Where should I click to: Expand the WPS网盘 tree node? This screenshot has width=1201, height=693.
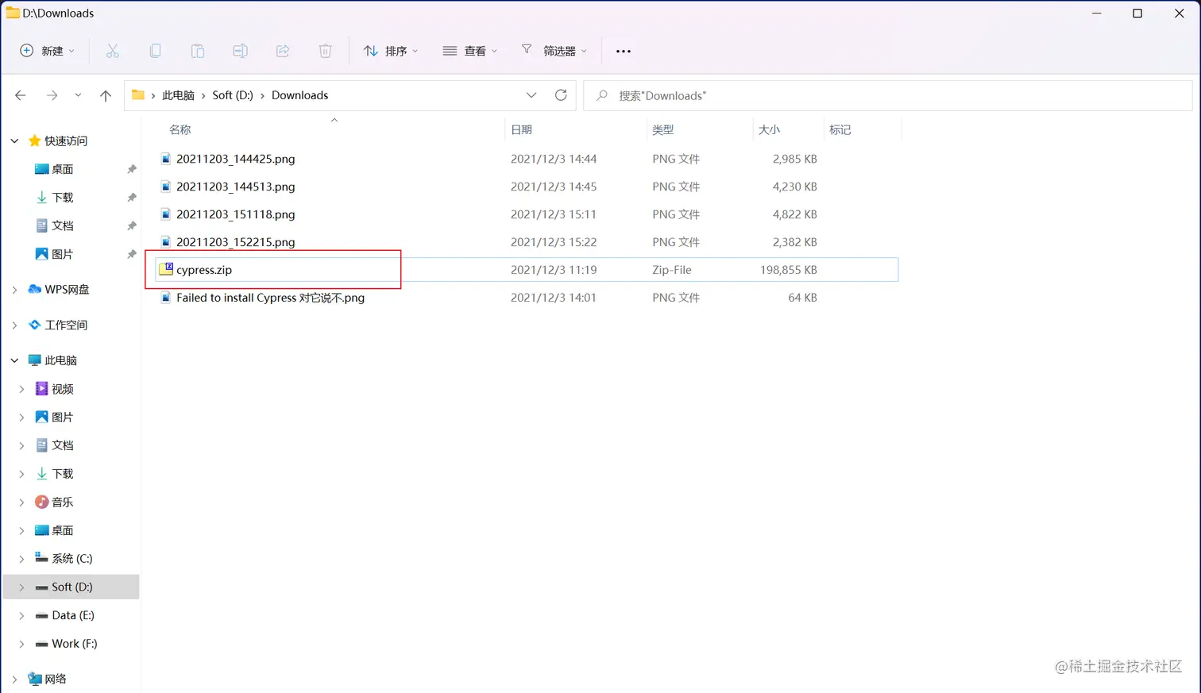coord(14,290)
